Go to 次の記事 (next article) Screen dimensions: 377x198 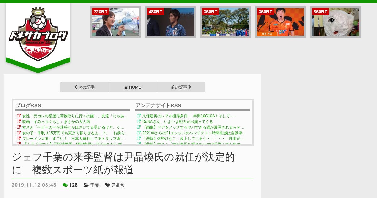pos(84,87)
